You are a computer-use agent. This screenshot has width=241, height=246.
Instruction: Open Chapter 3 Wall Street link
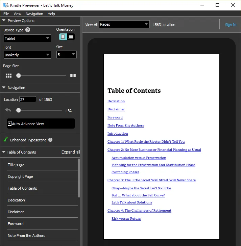point(152,180)
